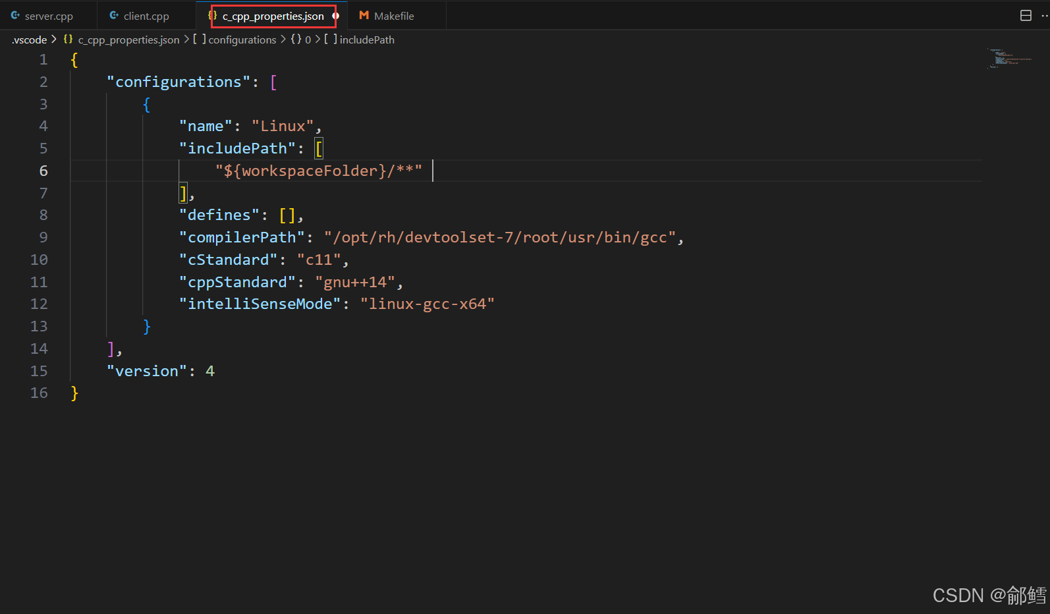Click the "linux-gcc-x64" value
The width and height of the screenshot is (1050, 614).
427,304
